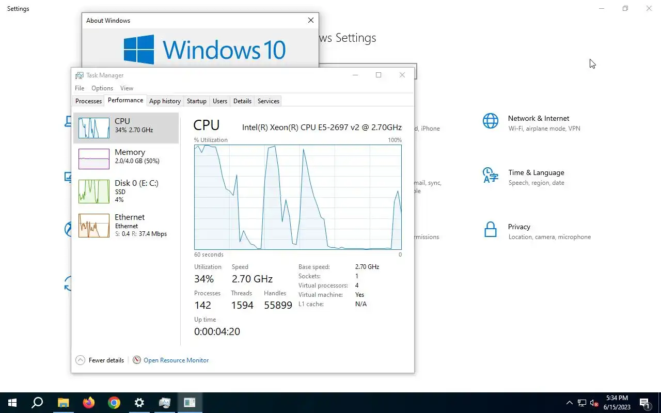Switch to Settings gear on taskbar

coord(139,403)
